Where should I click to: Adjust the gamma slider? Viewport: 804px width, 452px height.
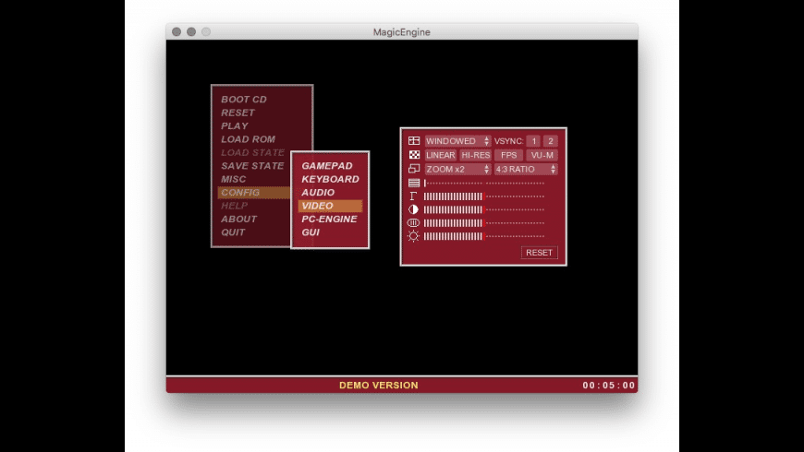click(x=484, y=196)
